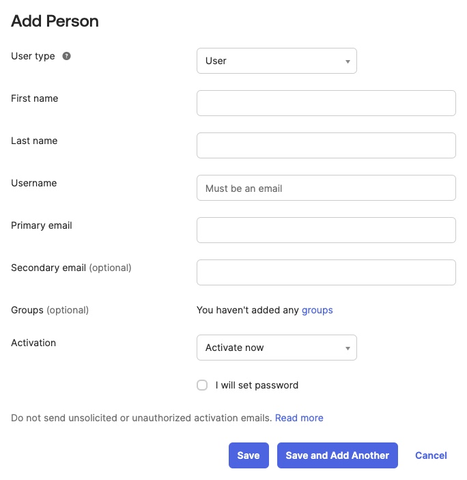The image size is (467, 480).
Task: Choose Save and Add Another
Action: pos(337,455)
